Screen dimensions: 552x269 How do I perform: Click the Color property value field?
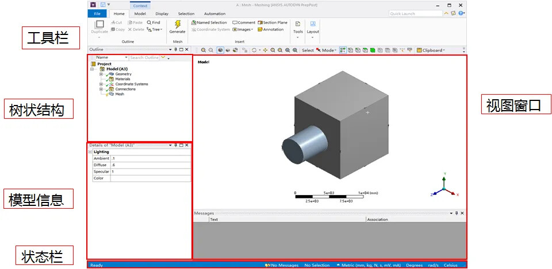(x=150, y=178)
